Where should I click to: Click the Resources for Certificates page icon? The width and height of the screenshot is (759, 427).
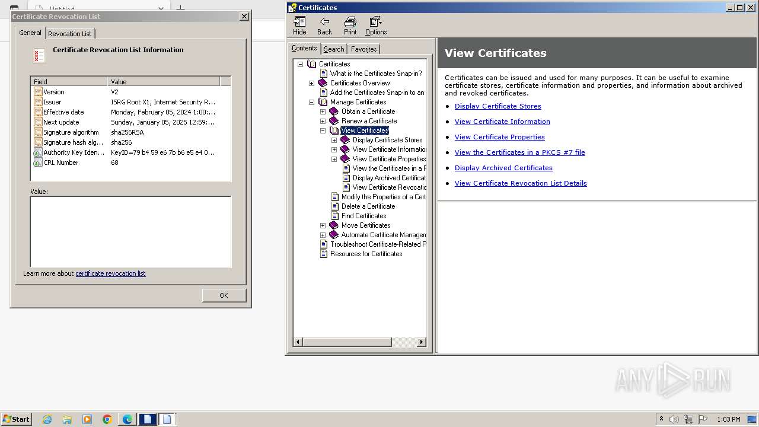324,254
